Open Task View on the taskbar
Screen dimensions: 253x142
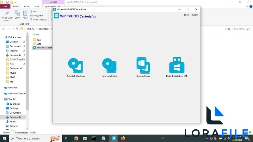click(x=66, y=138)
